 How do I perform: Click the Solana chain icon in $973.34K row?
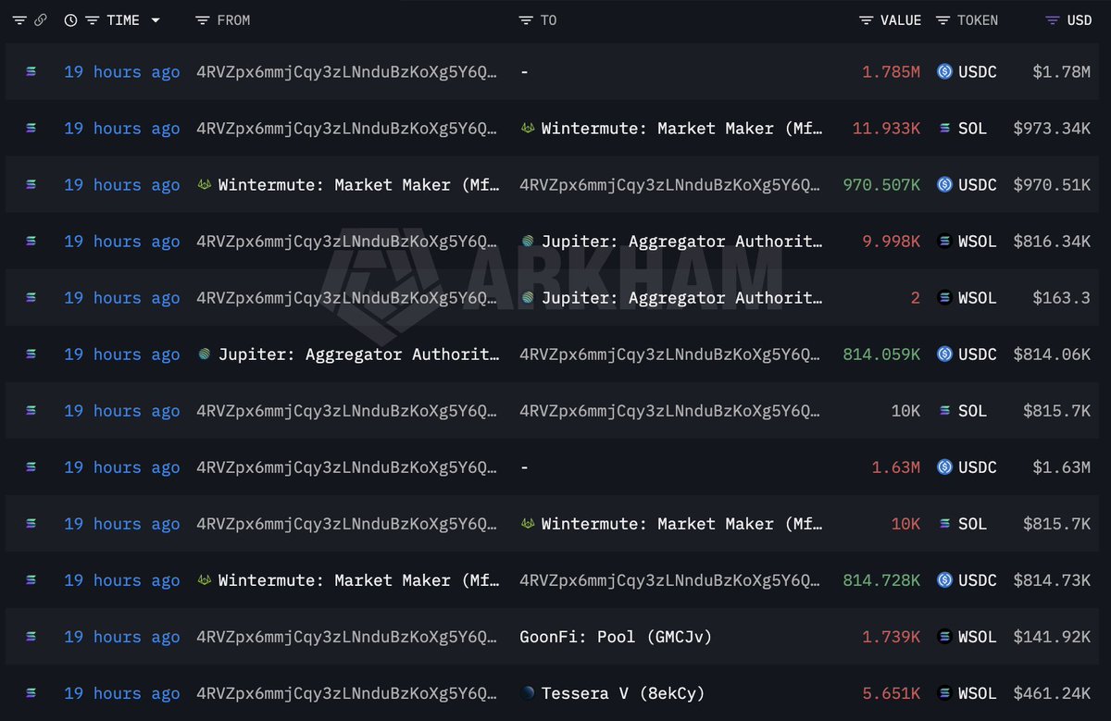(31, 128)
